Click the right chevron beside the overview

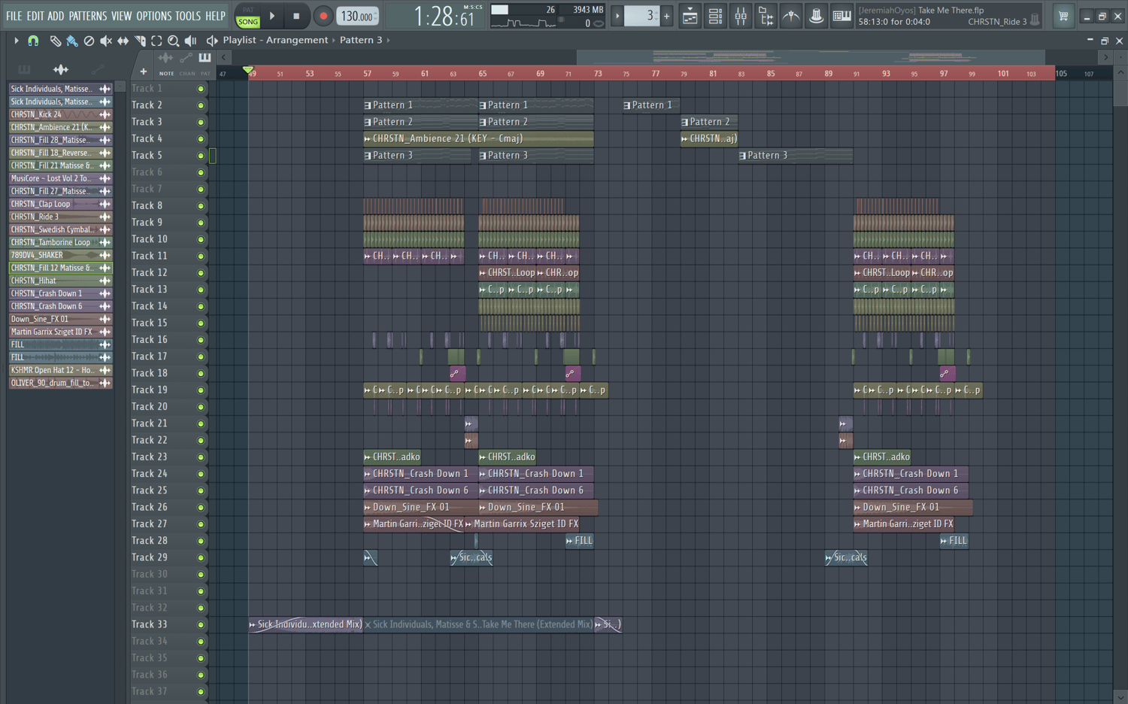click(1105, 57)
